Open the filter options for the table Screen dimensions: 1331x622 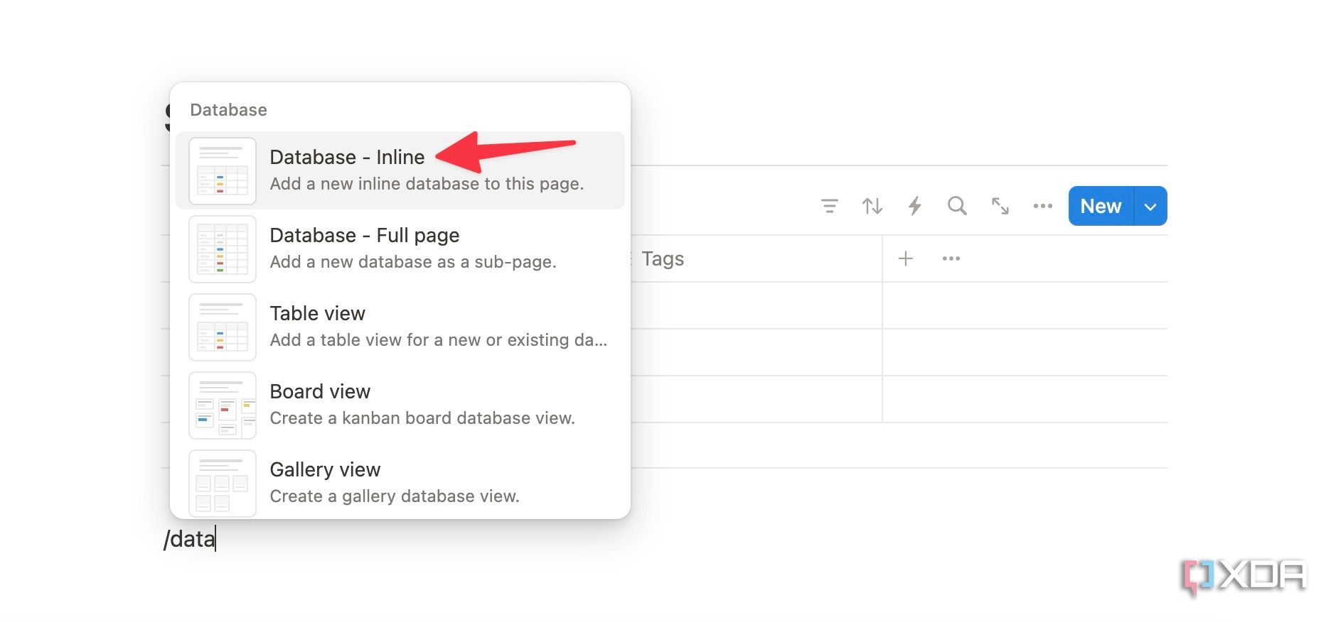pos(828,206)
